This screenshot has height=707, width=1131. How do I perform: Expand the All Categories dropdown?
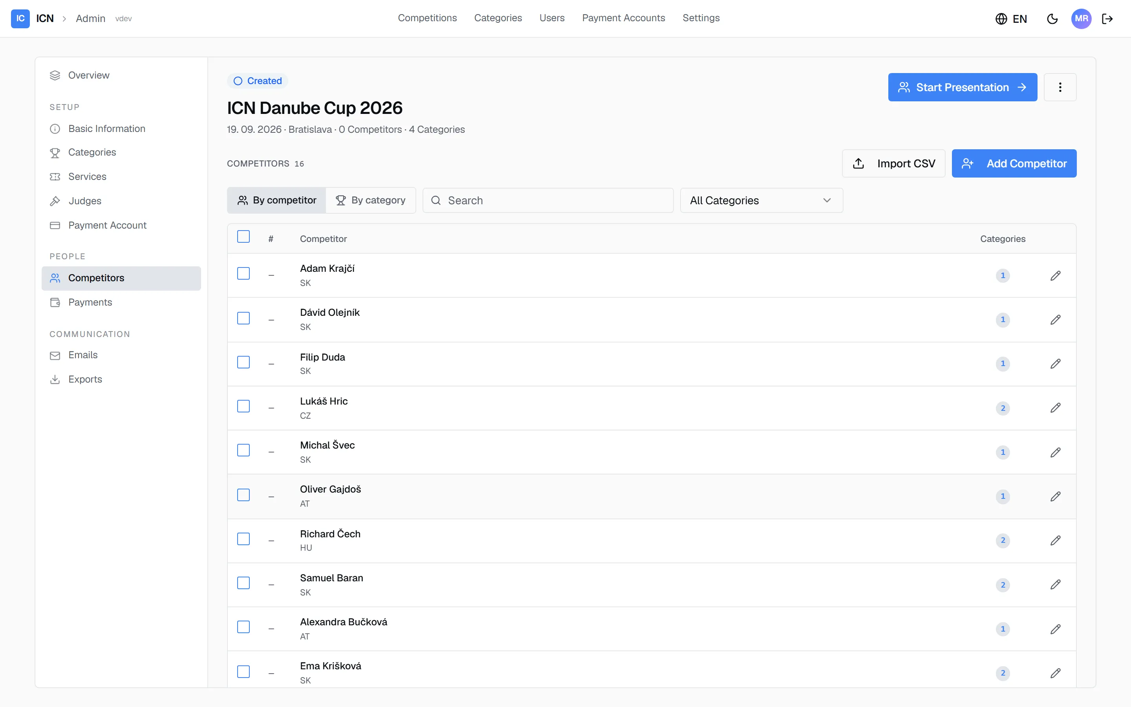point(761,201)
